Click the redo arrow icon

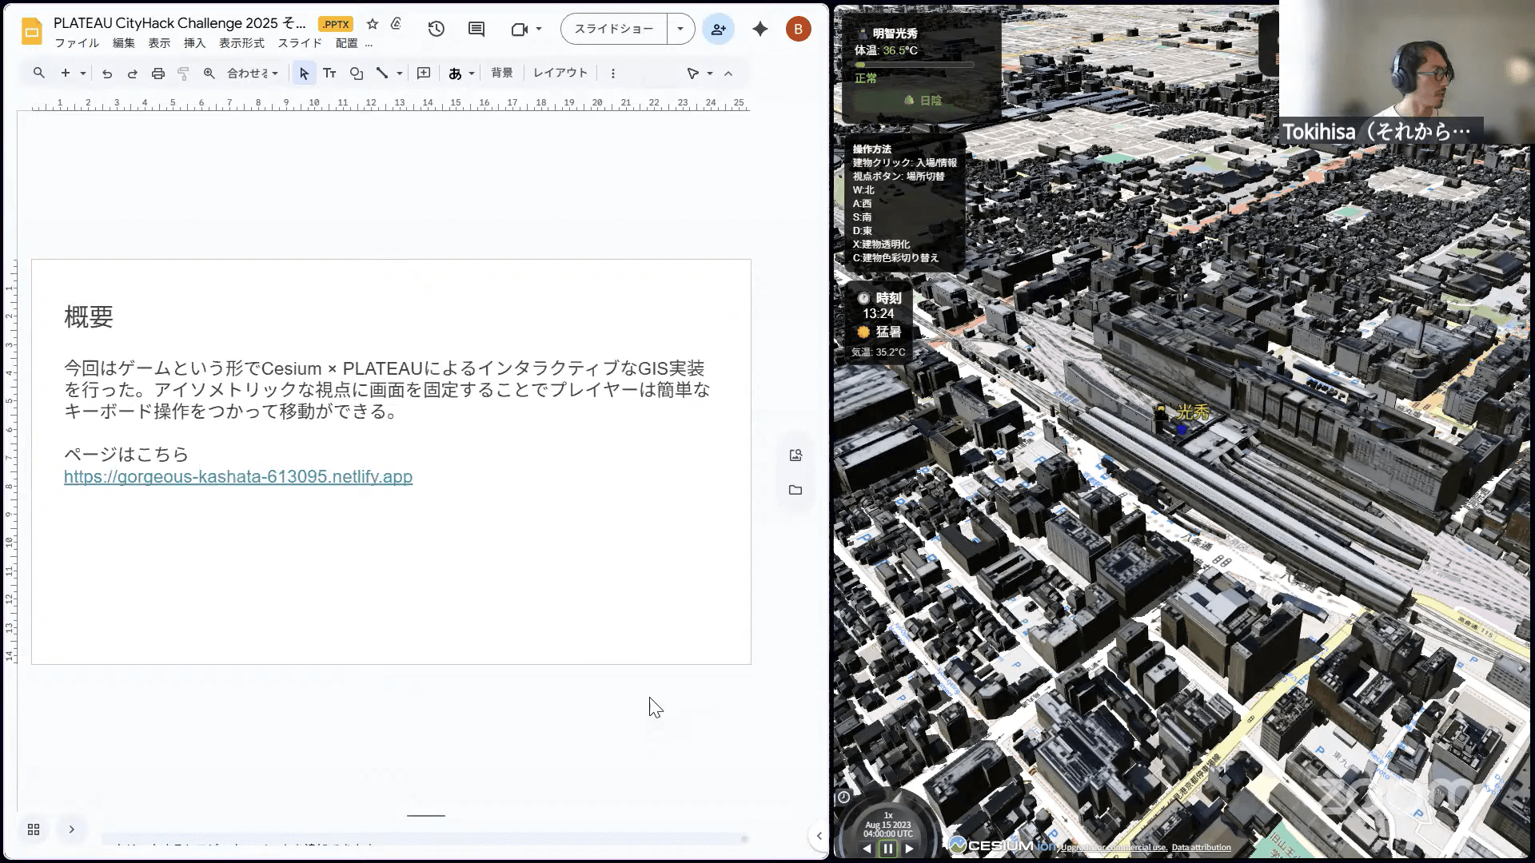(x=133, y=73)
